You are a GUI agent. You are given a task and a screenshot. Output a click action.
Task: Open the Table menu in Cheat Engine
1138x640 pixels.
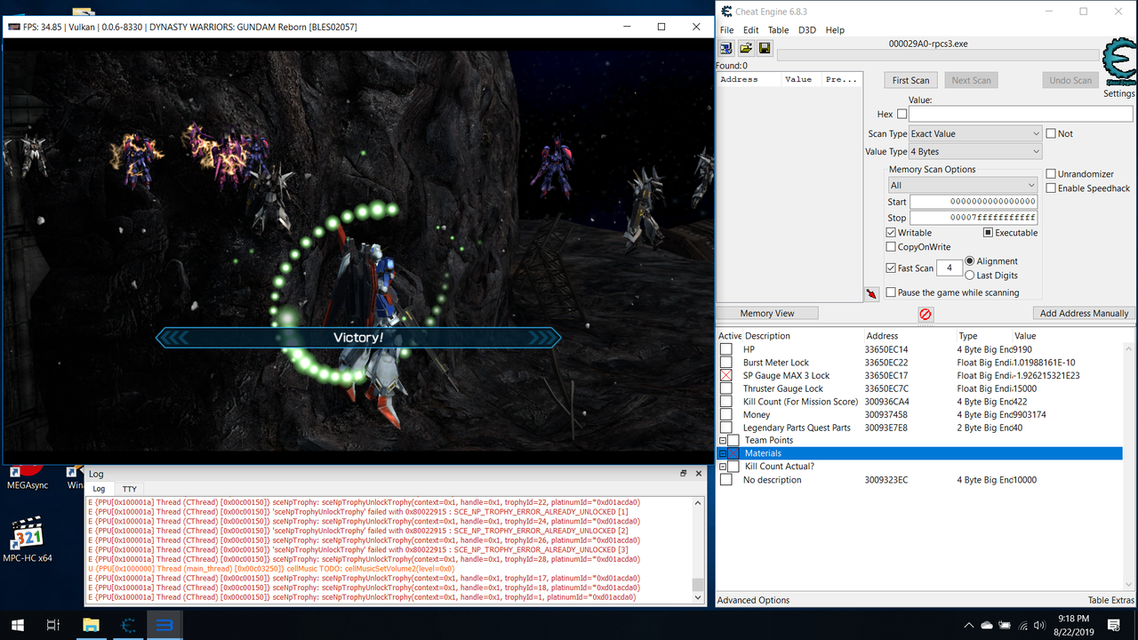pyautogui.click(x=778, y=29)
